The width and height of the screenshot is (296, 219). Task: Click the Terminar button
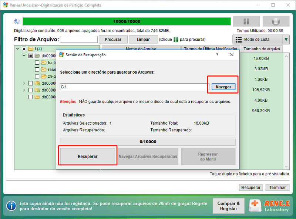[x=277, y=188]
